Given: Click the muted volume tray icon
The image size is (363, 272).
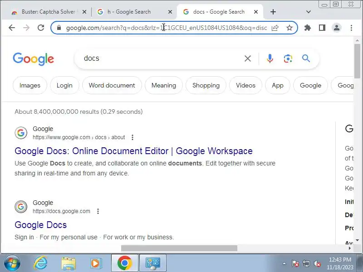Looking at the screenshot, I should pos(317,263).
